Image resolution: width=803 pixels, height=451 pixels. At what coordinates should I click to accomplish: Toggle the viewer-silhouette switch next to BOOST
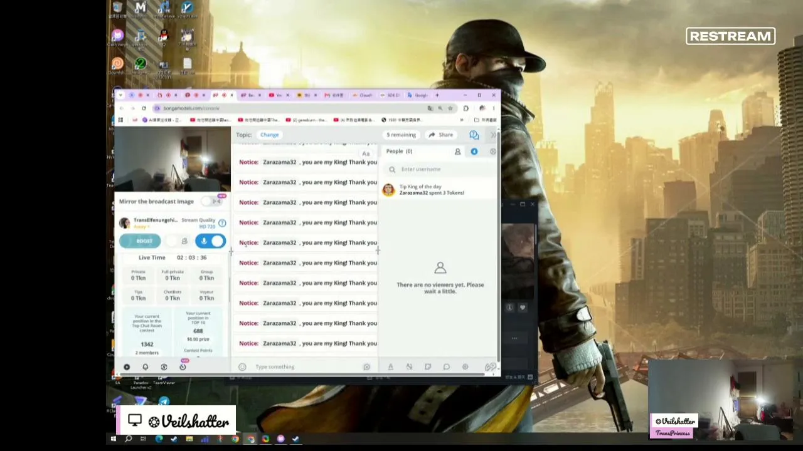click(178, 241)
